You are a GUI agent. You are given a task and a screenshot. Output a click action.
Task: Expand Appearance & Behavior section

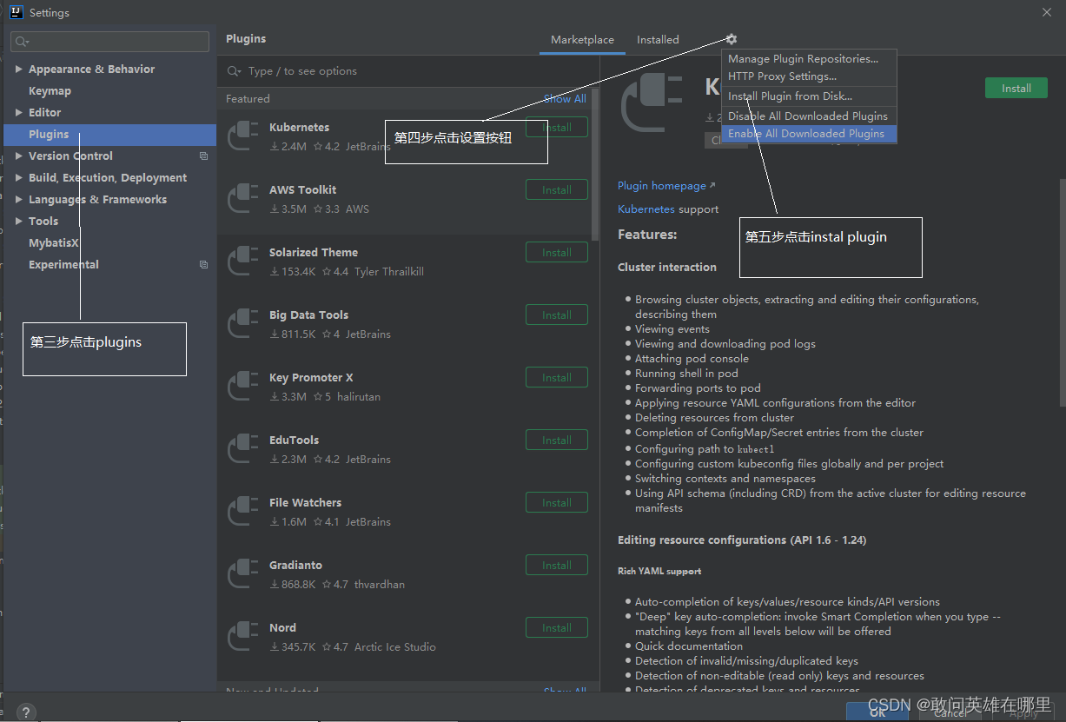coord(19,69)
